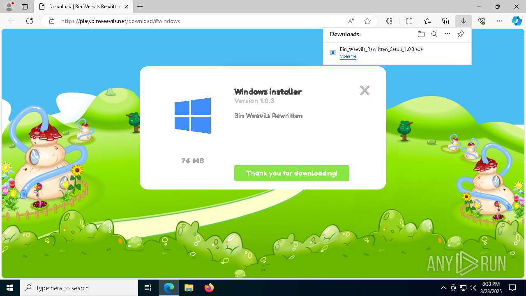Focus the address bar URL field

(201, 21)
